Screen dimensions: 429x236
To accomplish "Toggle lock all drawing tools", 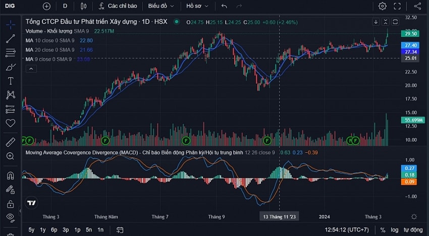I will click(11, 204).
